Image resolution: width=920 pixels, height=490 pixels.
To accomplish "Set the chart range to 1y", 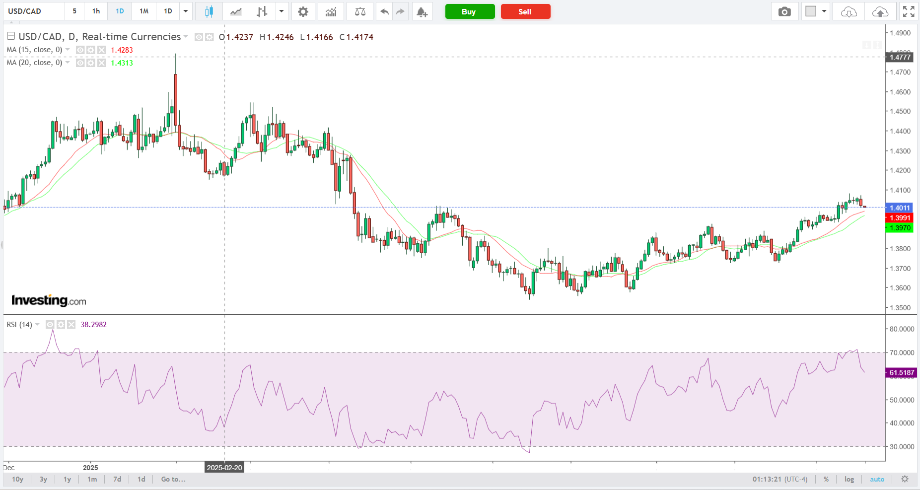I will click(67, 479).
